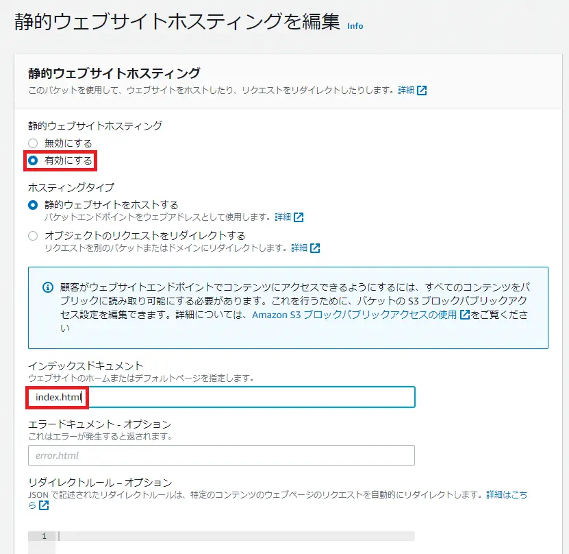Image resolution: width=569 pixels, height=554 pixels.
Task: Click the 詳細 link in the bucket description
Action: coord(406,88)
